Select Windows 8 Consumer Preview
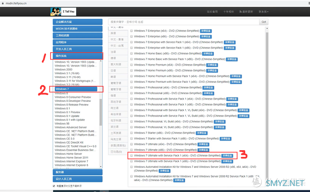The image size is (310, 192). [x=73, y=97]
